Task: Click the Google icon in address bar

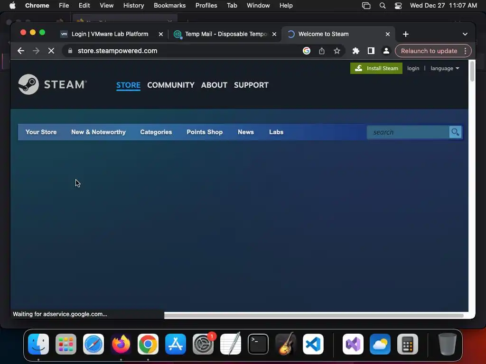Action: point(307,51)
